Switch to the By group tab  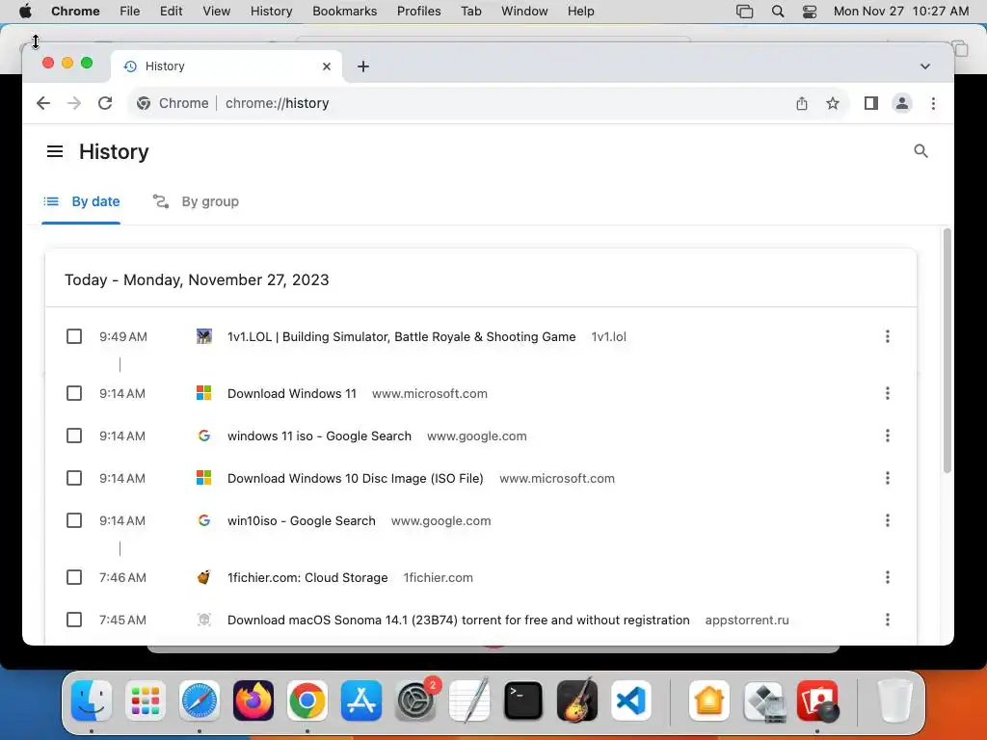(196, 202)
